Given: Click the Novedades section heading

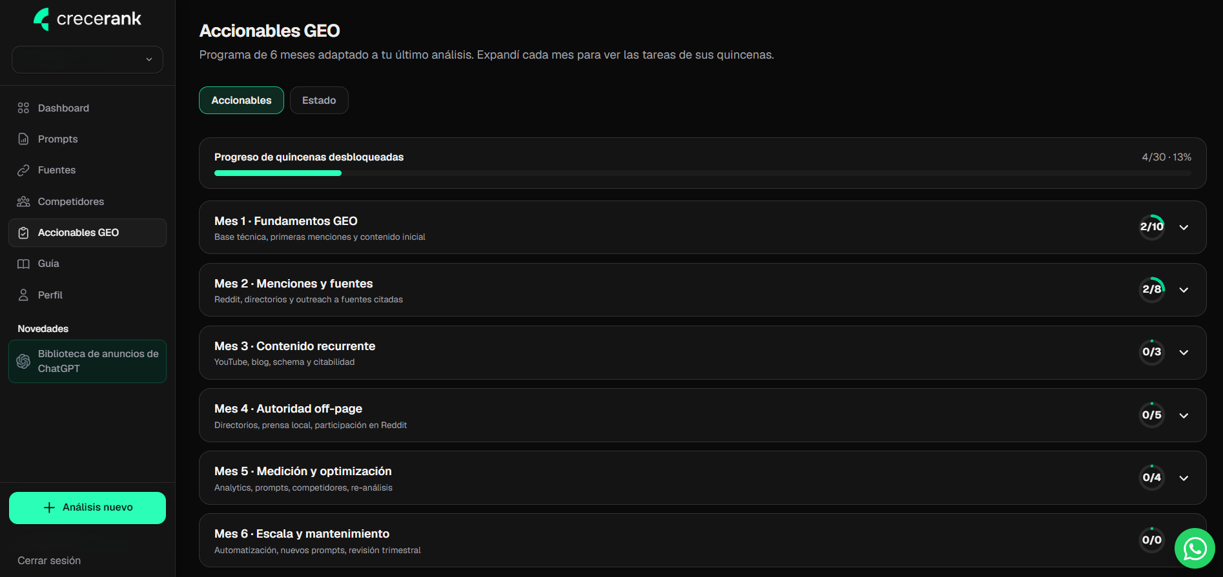Looking at the screenshot, I should [43, 329].
